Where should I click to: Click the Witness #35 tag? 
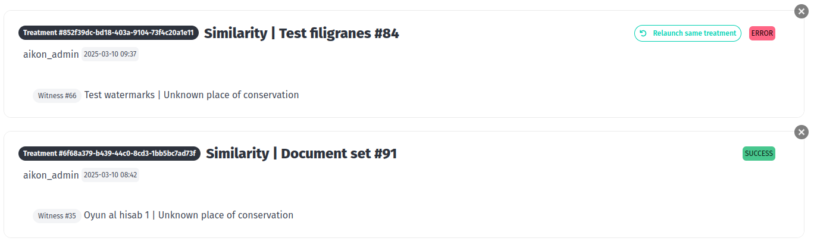pyautogui.click(x=57, y=216)
